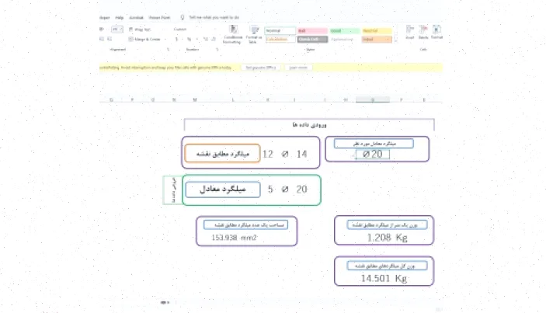Screen dimensions: 546x313
Task: Select the cell containing Ø20
Action: 372,155
